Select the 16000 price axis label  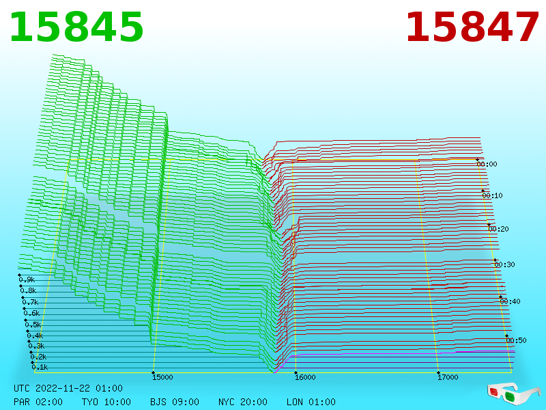point(305,377)
